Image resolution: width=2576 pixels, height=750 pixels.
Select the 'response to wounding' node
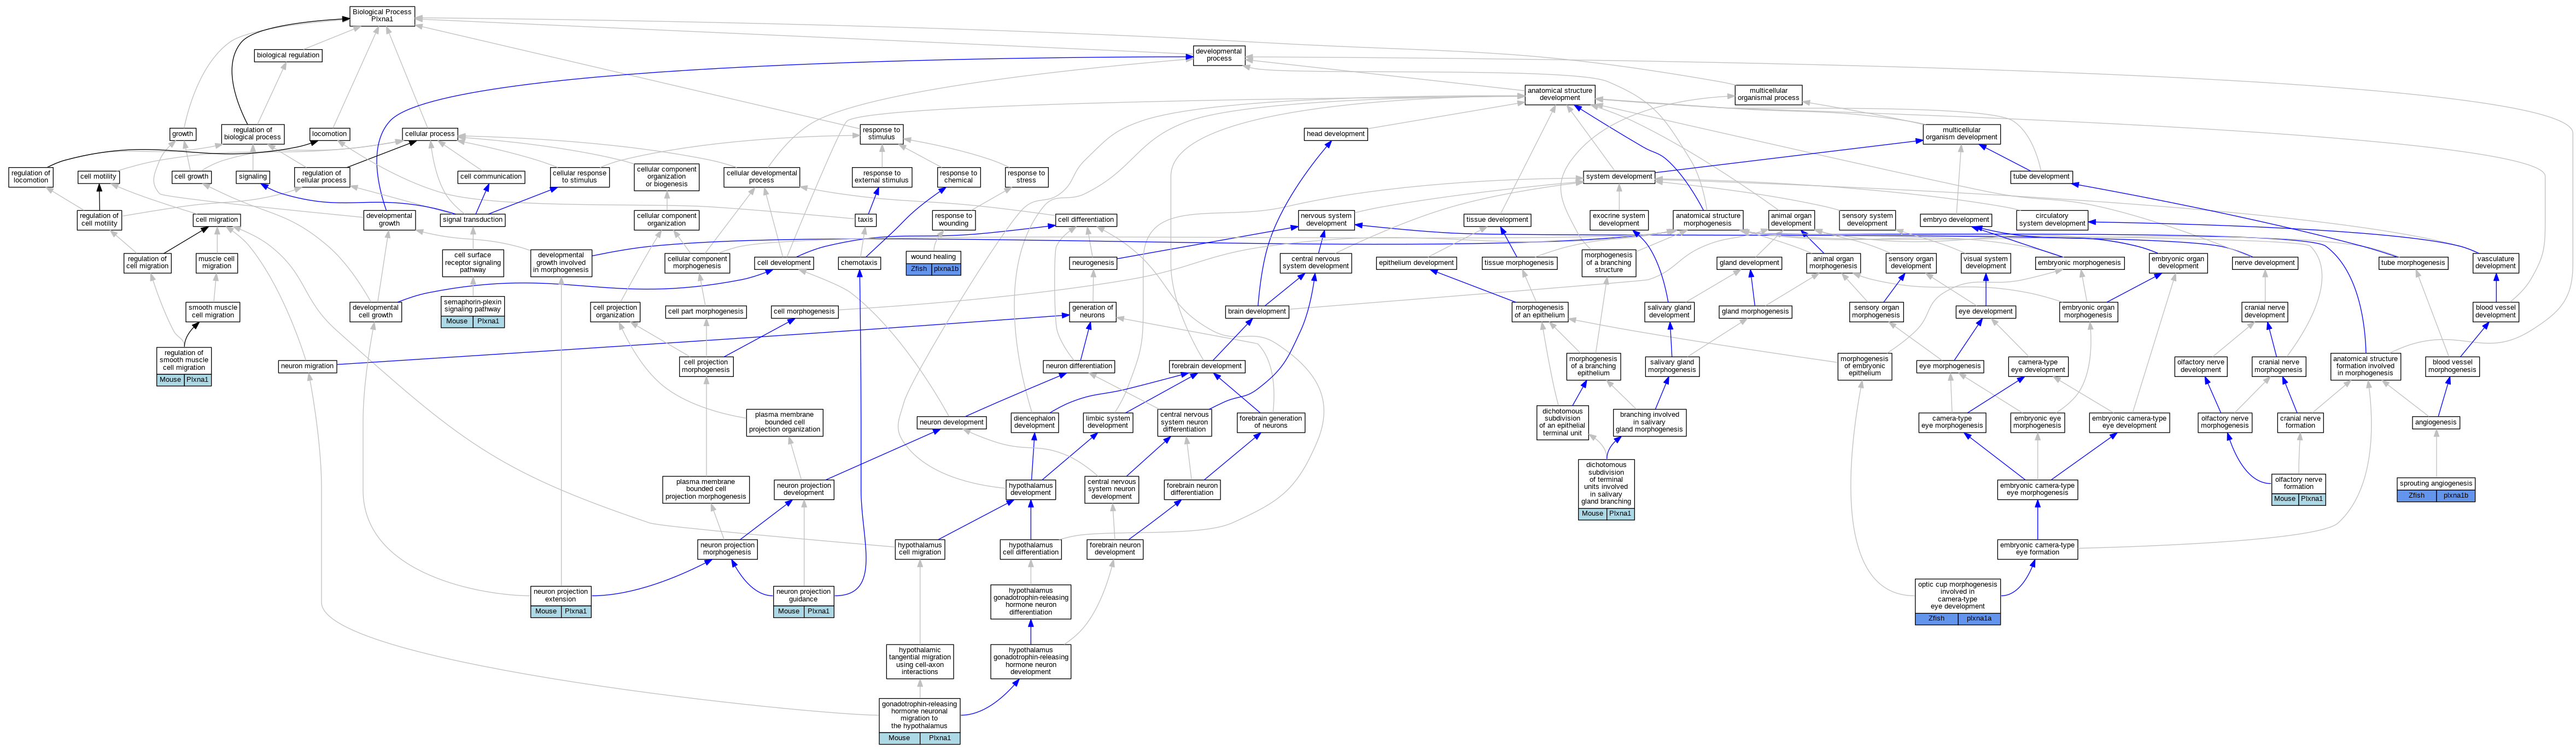pos(953,220)
